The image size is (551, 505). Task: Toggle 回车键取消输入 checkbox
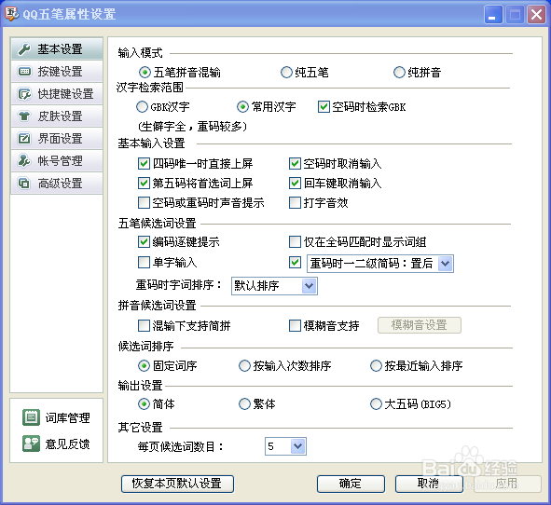pos(295,183)
